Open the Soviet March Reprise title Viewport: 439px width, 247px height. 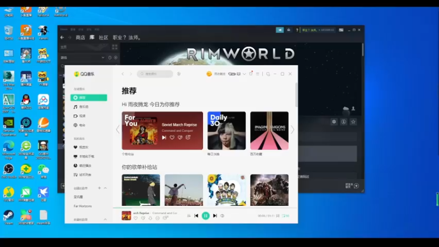click(x=179, y=125)
